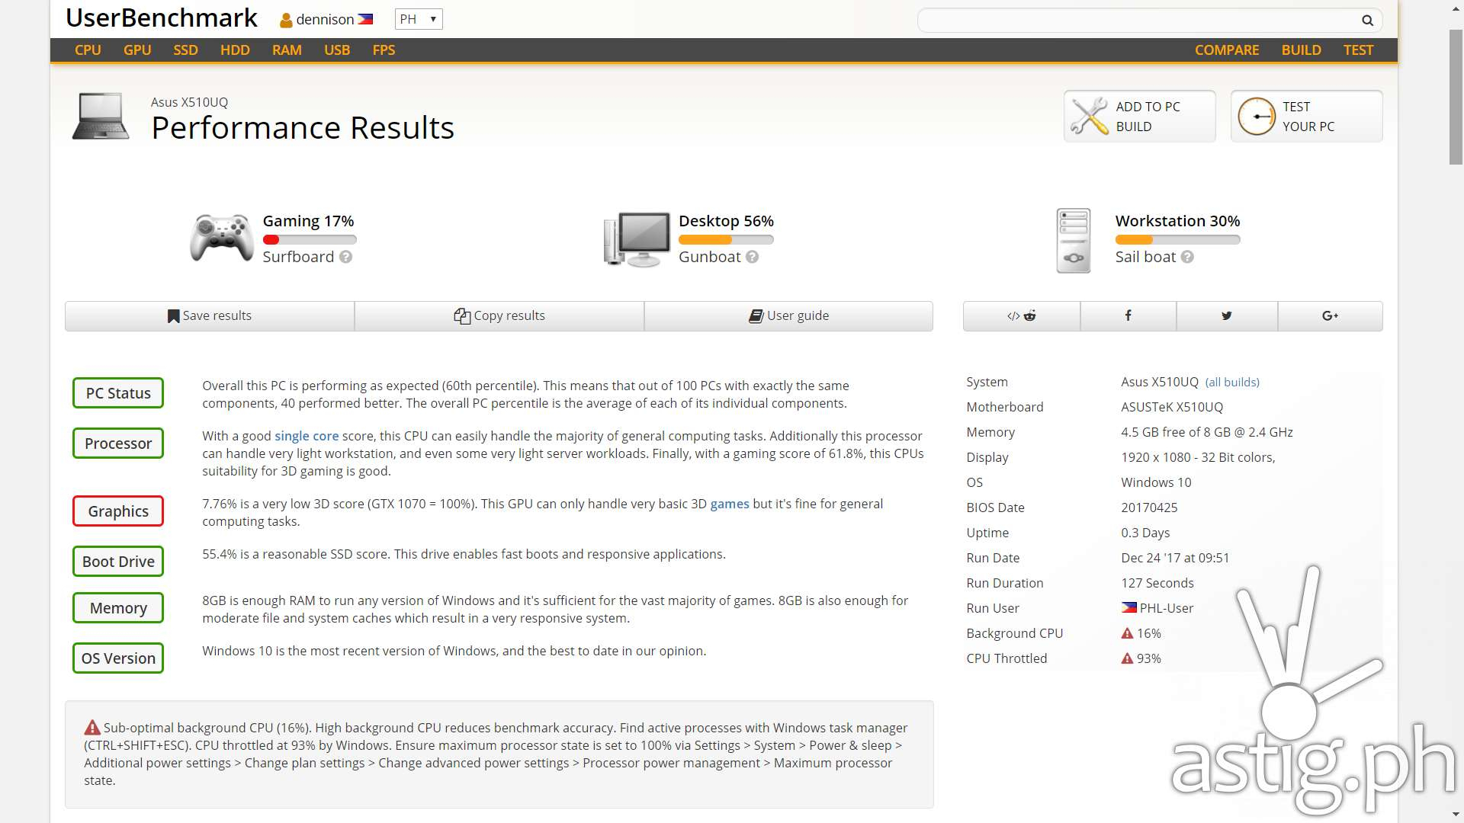Click the Reddit share icon
Viewport: 1464px width, 823px height.
tap(1022, 315)
